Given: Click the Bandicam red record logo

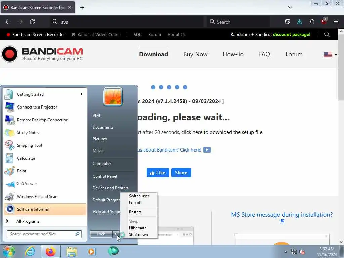Looking at the screenshot, I should point(10,54).
